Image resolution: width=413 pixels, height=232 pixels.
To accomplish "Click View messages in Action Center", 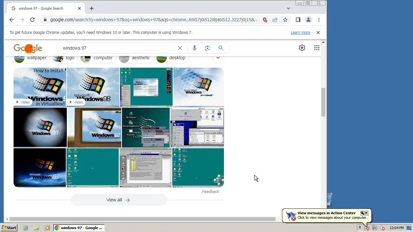I will (x=327, y=213).
